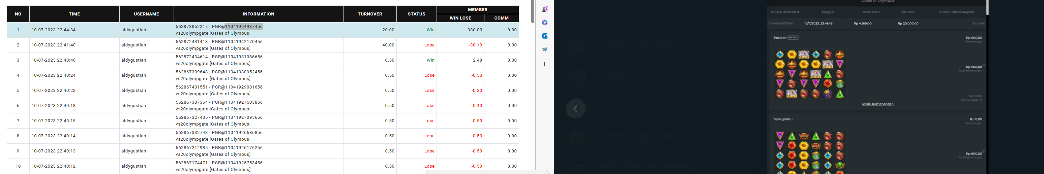Click row number 10 in the NO column
1044x174 pixels.
18,166
